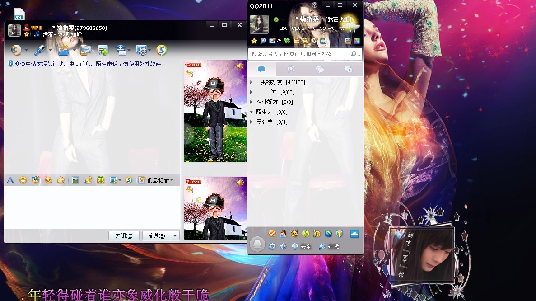Image resolution: width=536 pixels, height=301 pixels.
Task: Capture screenshot with scissors monitor icon
Action: (x=113, y=180)
